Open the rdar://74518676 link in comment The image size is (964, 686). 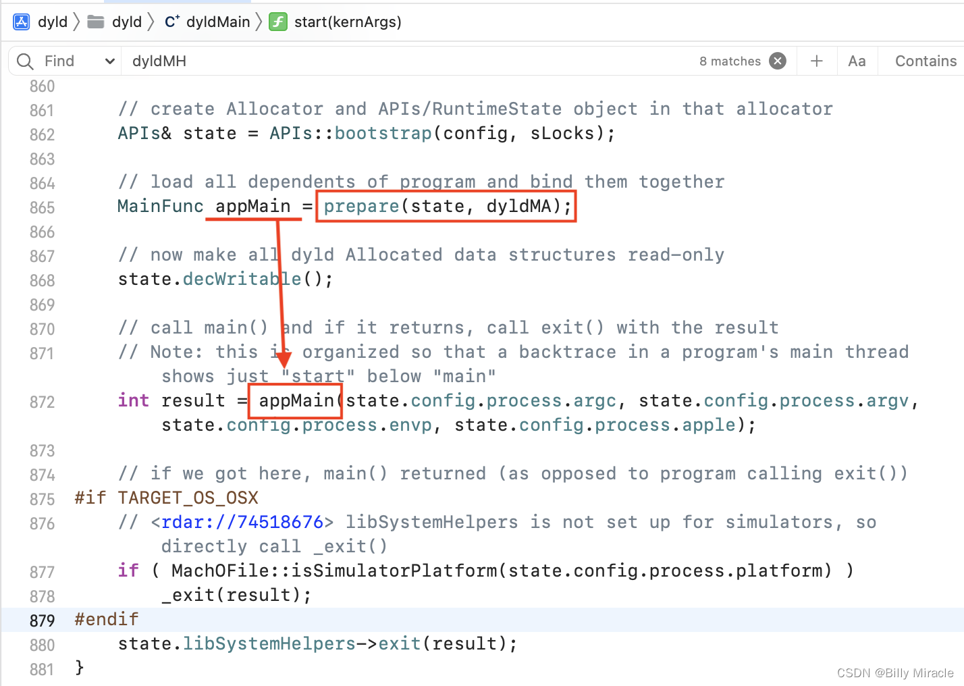coord(242,522)
